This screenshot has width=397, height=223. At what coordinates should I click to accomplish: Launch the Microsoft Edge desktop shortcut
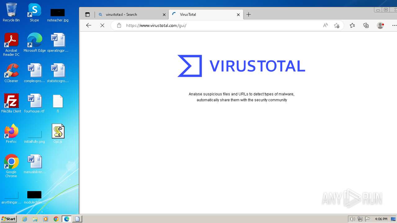34,42
